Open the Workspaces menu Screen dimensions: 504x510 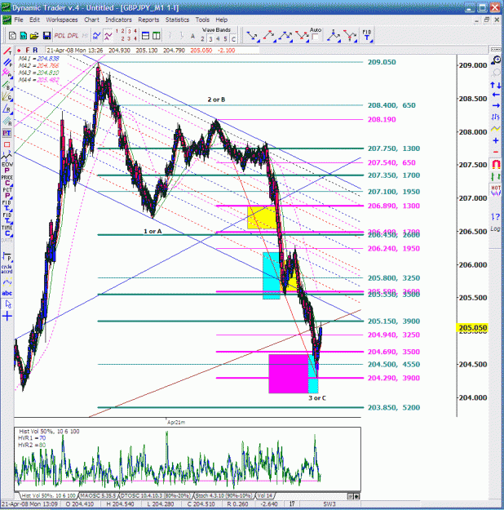tap(62, 20)
